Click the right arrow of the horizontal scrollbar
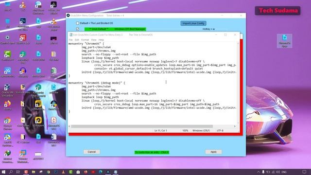 (x=235, y=126)
